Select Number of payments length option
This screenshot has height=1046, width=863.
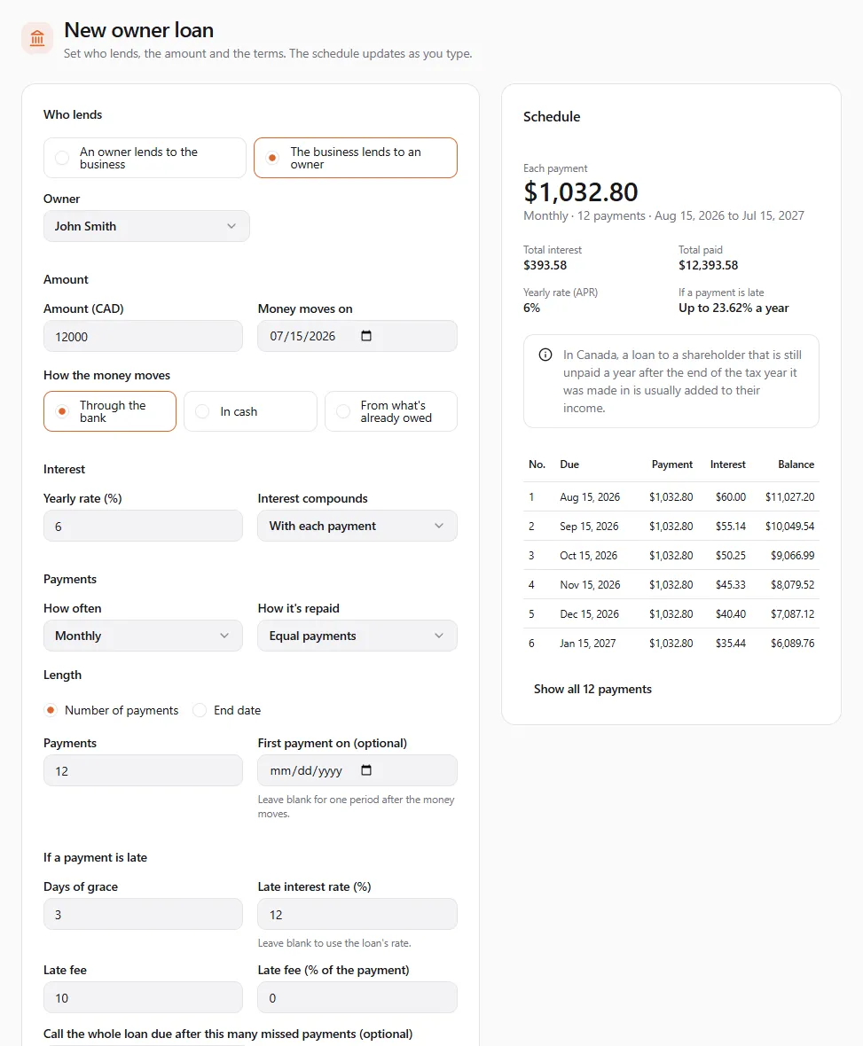(x=112, y=710)
